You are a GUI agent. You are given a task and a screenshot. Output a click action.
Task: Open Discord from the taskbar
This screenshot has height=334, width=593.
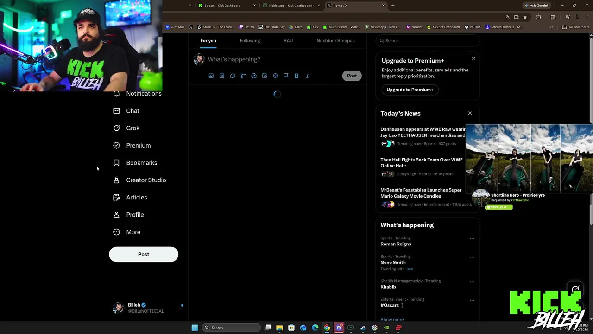pyautogui.click(x=339, y=328)
